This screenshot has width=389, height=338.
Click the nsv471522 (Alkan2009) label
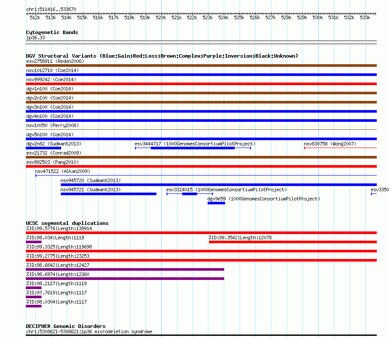pos(63,171)
